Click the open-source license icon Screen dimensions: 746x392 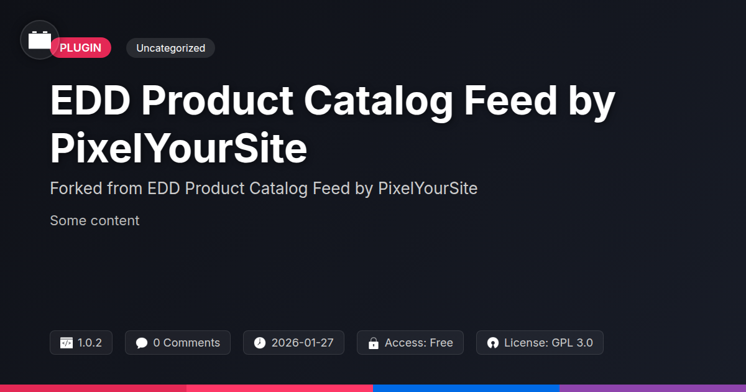click(493, 343)
